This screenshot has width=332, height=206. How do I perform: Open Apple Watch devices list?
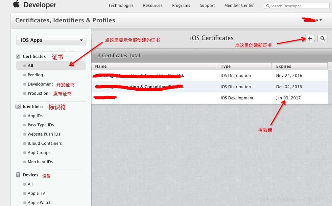39,203
